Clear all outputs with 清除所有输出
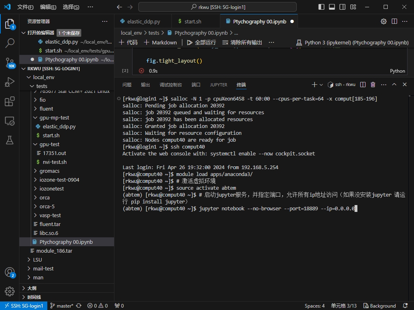 pyautogui.click(x=242, y=42)
